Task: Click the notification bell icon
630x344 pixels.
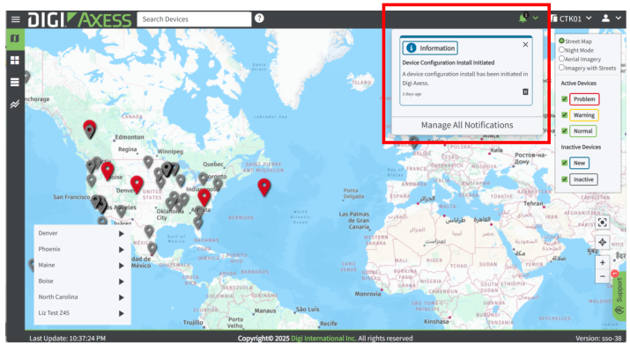Action: 523,18
